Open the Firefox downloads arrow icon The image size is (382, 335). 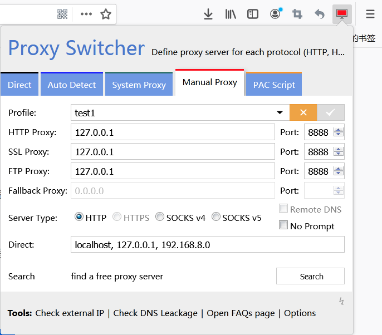click(x=208, y=14)
